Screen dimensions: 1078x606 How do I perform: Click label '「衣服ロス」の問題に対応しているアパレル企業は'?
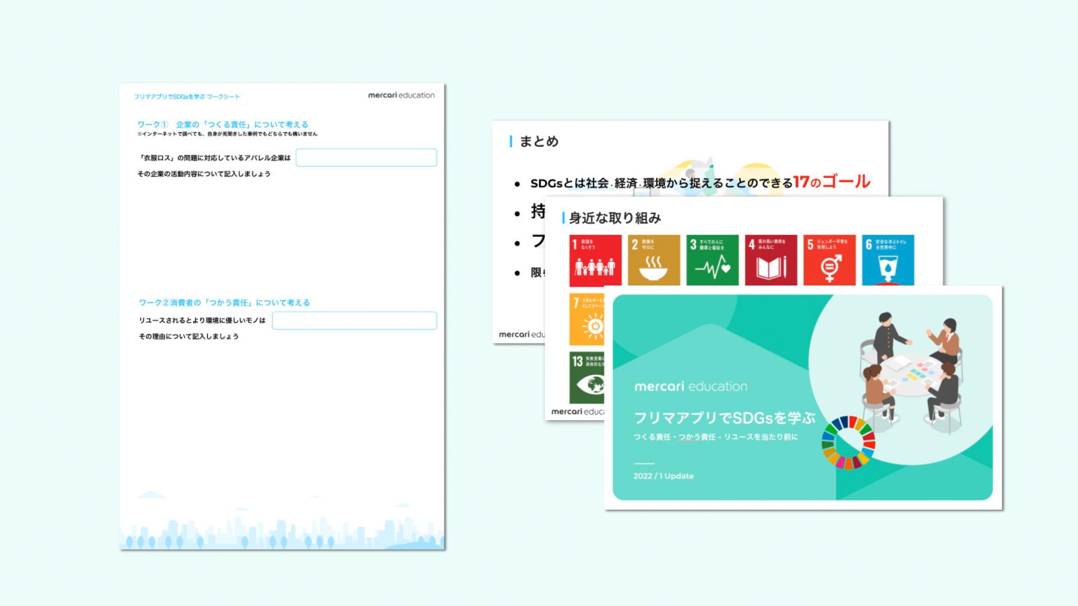(214, 158)
